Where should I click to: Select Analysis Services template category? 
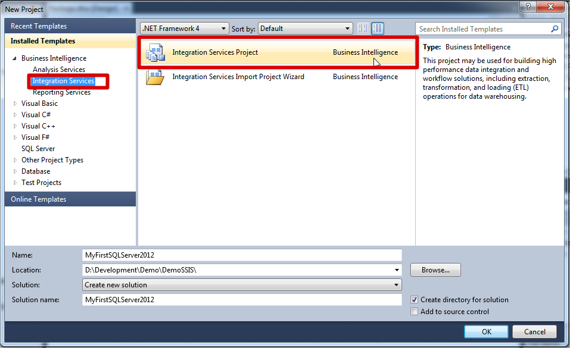click(59, 70)
